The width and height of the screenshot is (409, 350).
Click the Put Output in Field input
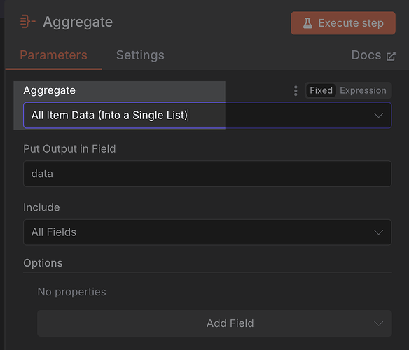coord(207,174)
